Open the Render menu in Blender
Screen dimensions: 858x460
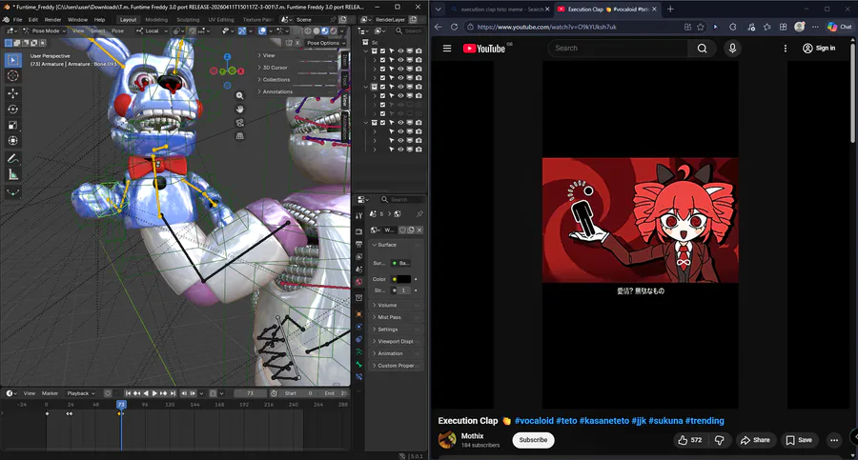(52, 19)
